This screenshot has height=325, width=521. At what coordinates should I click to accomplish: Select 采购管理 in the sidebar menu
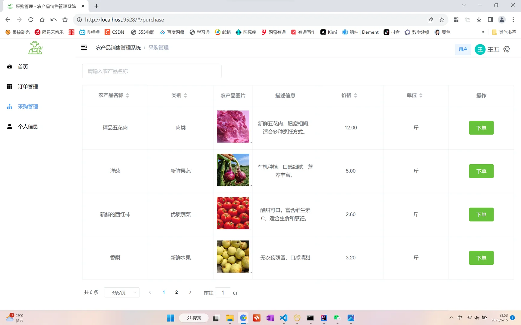[27, 106]
